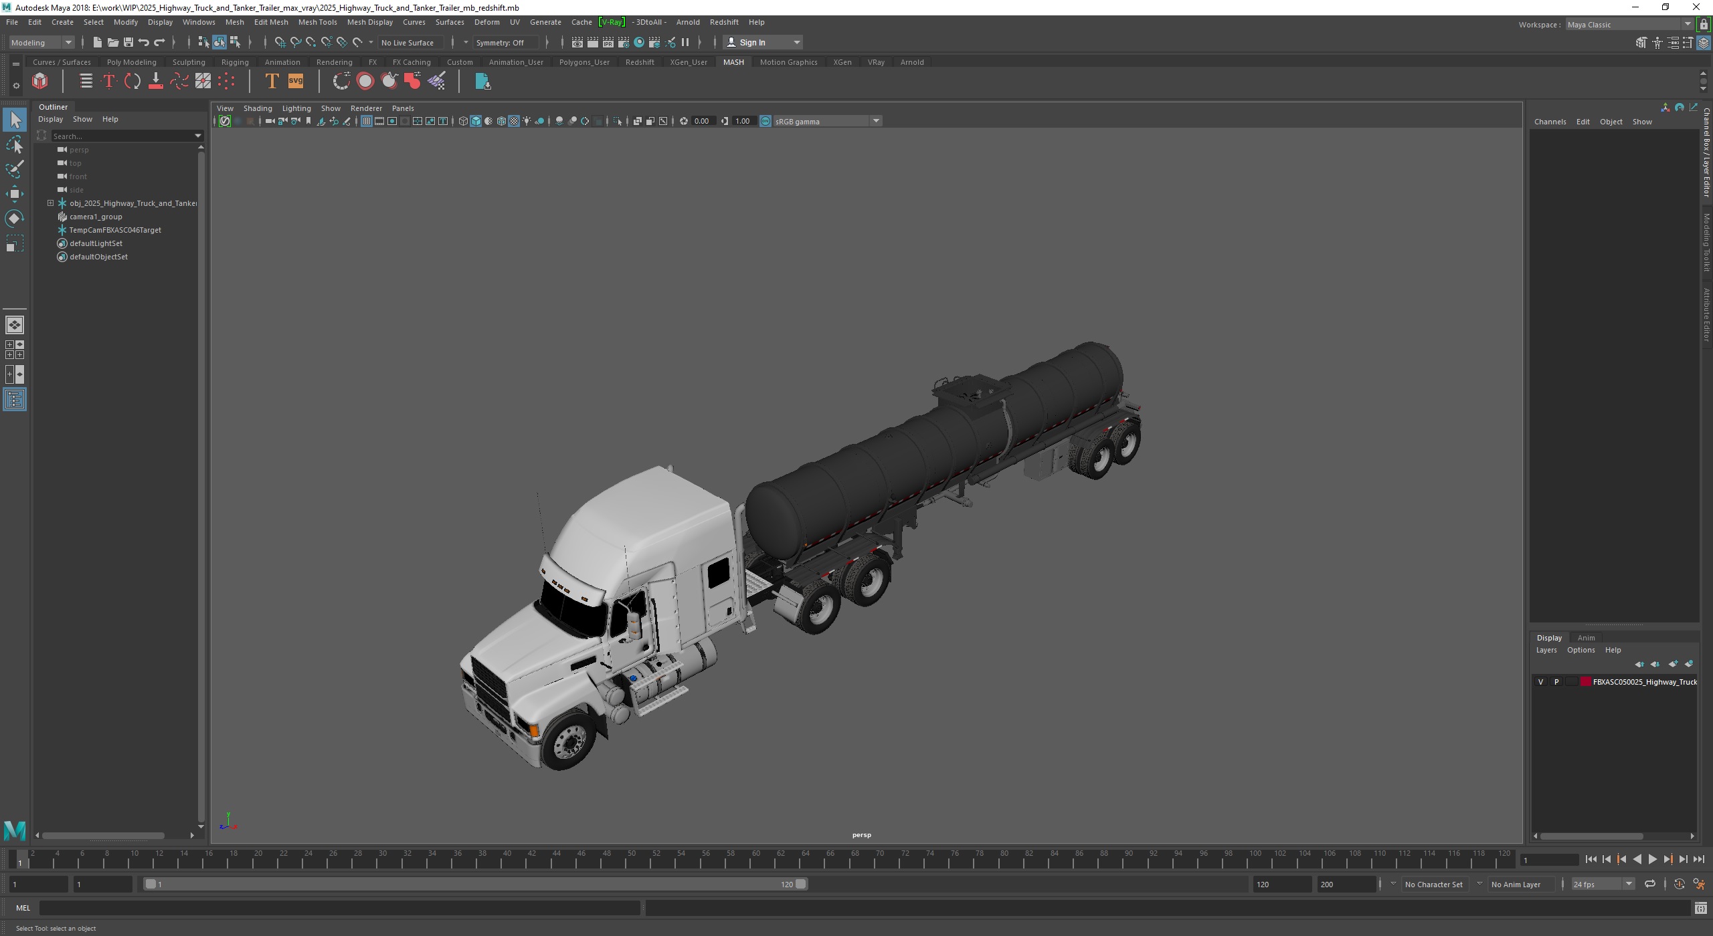Image resolution: width=1713 pixels, height=936 pixels.
Task: Open the Outliner search filter dropdown
Action: click(198, 136)
